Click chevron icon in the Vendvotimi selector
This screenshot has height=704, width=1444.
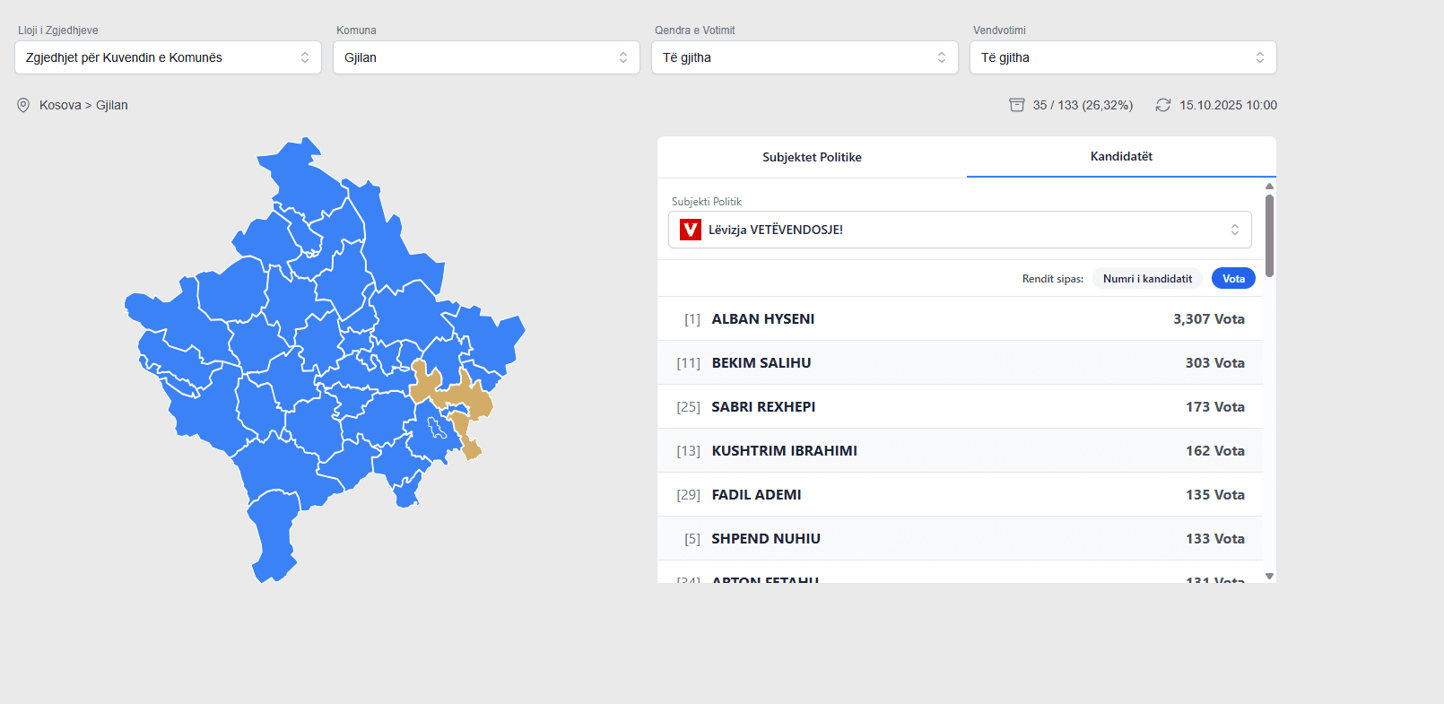(1259, 57)
